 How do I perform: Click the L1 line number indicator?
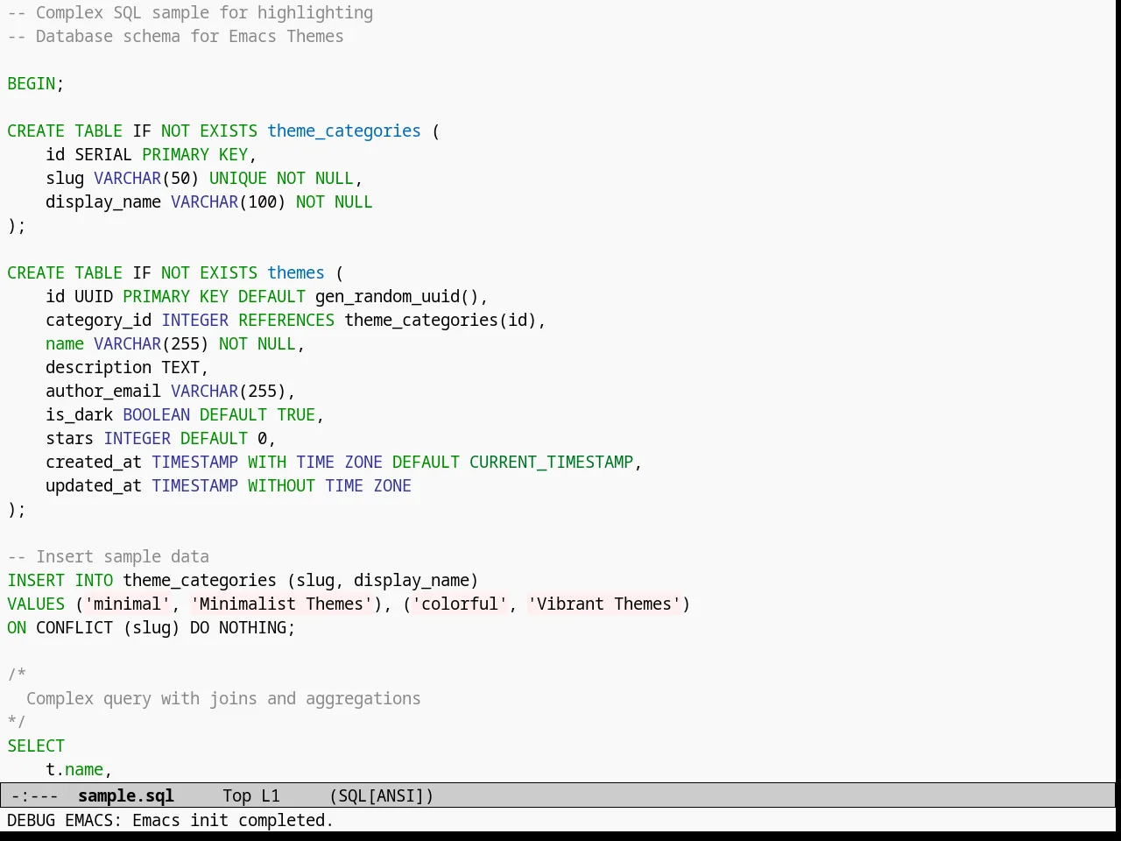[x=271, y=795]
